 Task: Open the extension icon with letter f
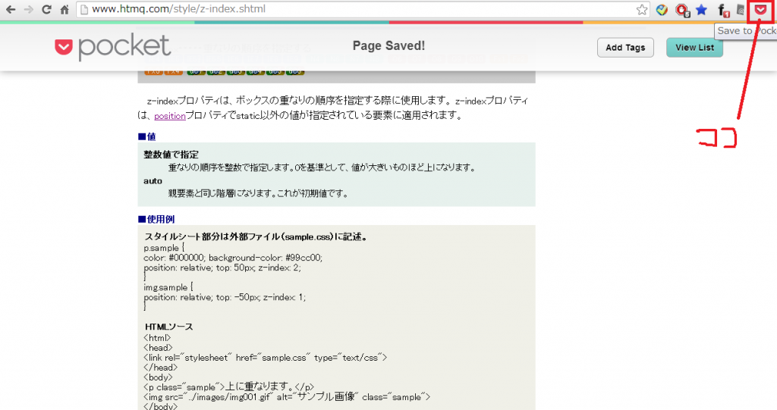723,11
